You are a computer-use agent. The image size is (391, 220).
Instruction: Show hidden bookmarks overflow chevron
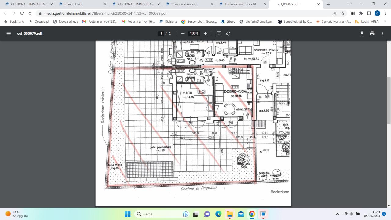pos(385,21)
